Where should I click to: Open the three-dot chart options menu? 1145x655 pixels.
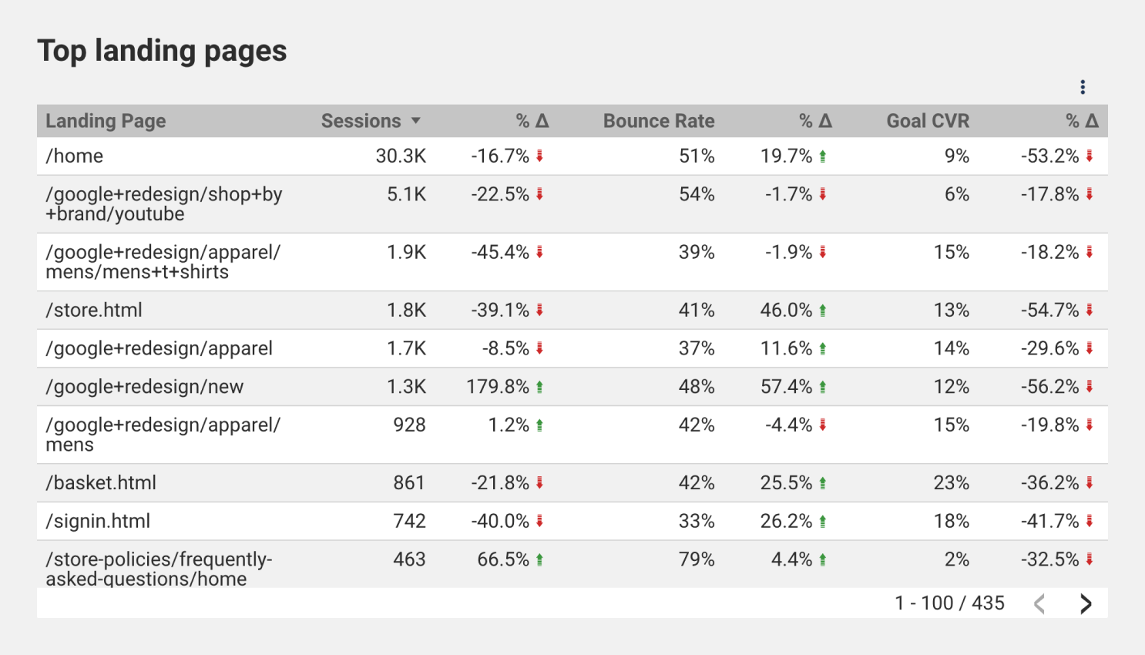pyautogui.click(x=1083, y=87)
